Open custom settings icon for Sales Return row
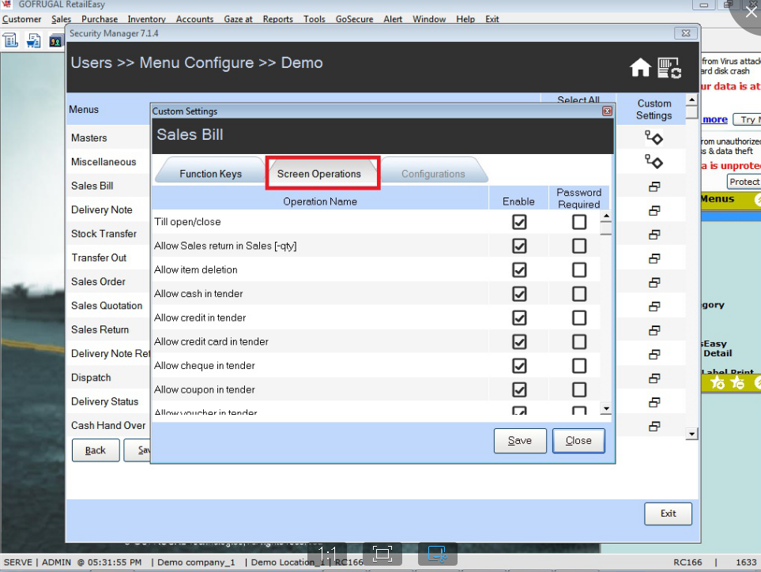 click(x=654, y=330)
